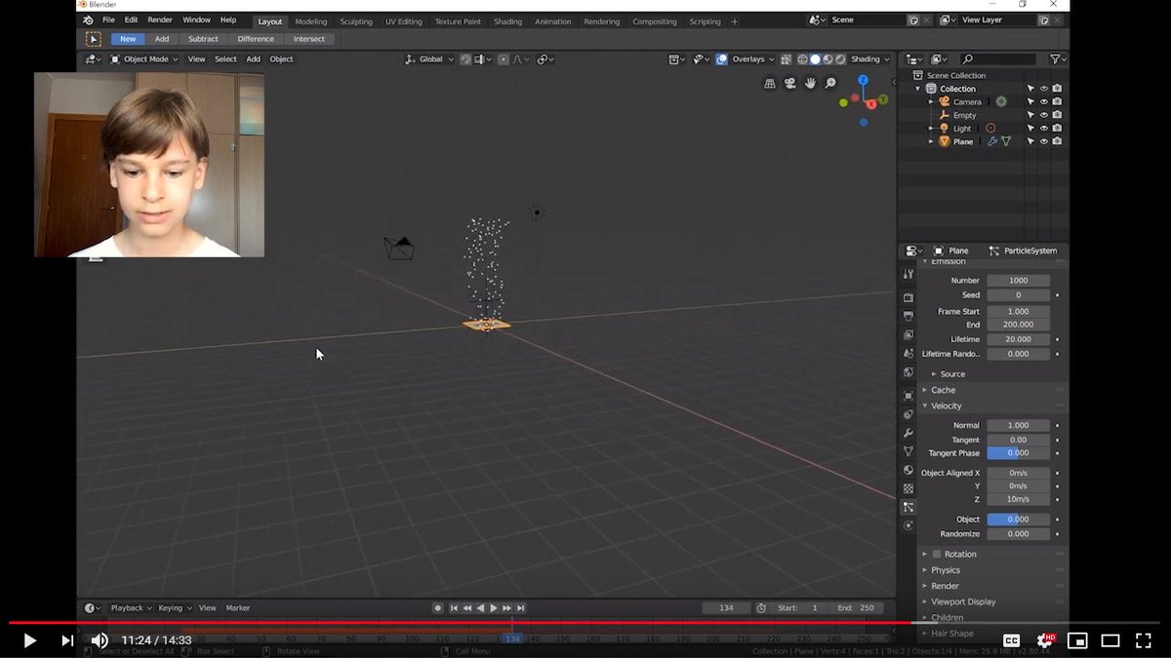Click the camera view viewport icon
Screen dimensions: 1171x658
[x=790, y=84]
